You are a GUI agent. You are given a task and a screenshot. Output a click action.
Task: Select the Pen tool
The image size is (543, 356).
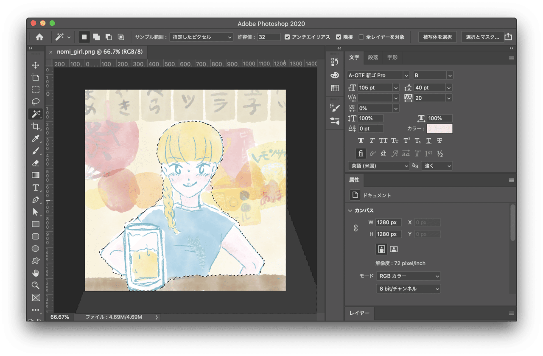36,199
